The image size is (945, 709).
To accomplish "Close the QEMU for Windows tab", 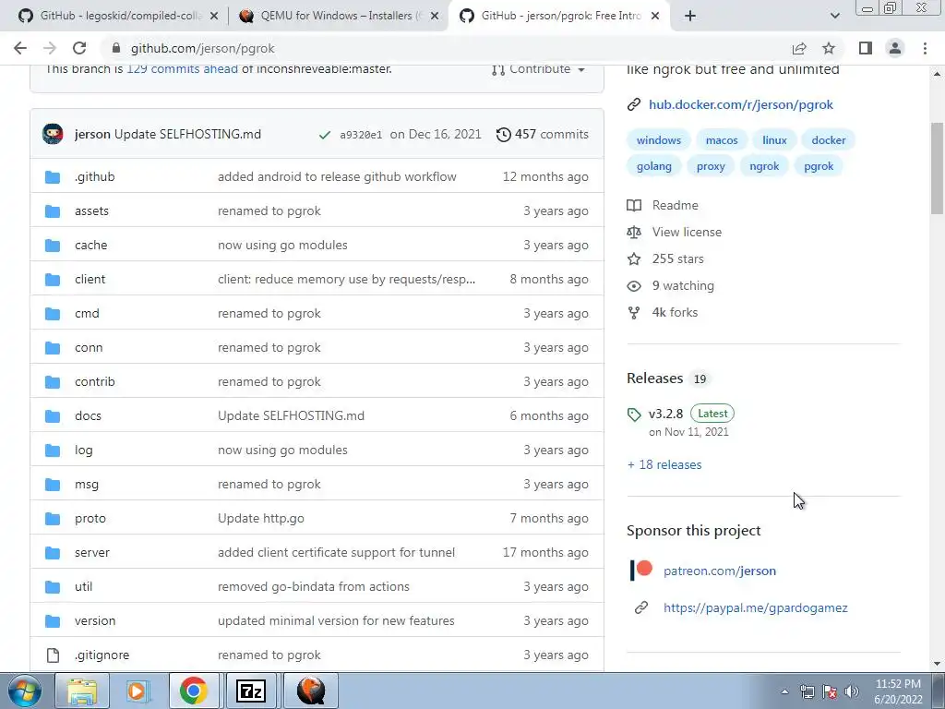I will pyautogui.click(x=434, y=17).
